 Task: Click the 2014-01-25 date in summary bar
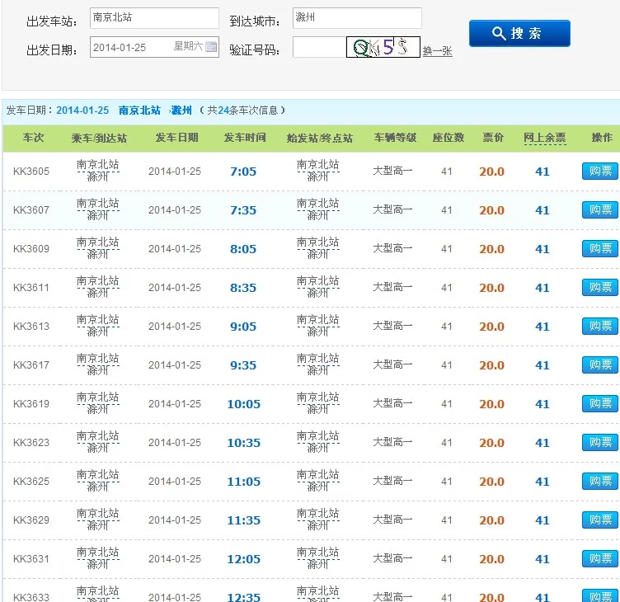(x=82, y=110)
